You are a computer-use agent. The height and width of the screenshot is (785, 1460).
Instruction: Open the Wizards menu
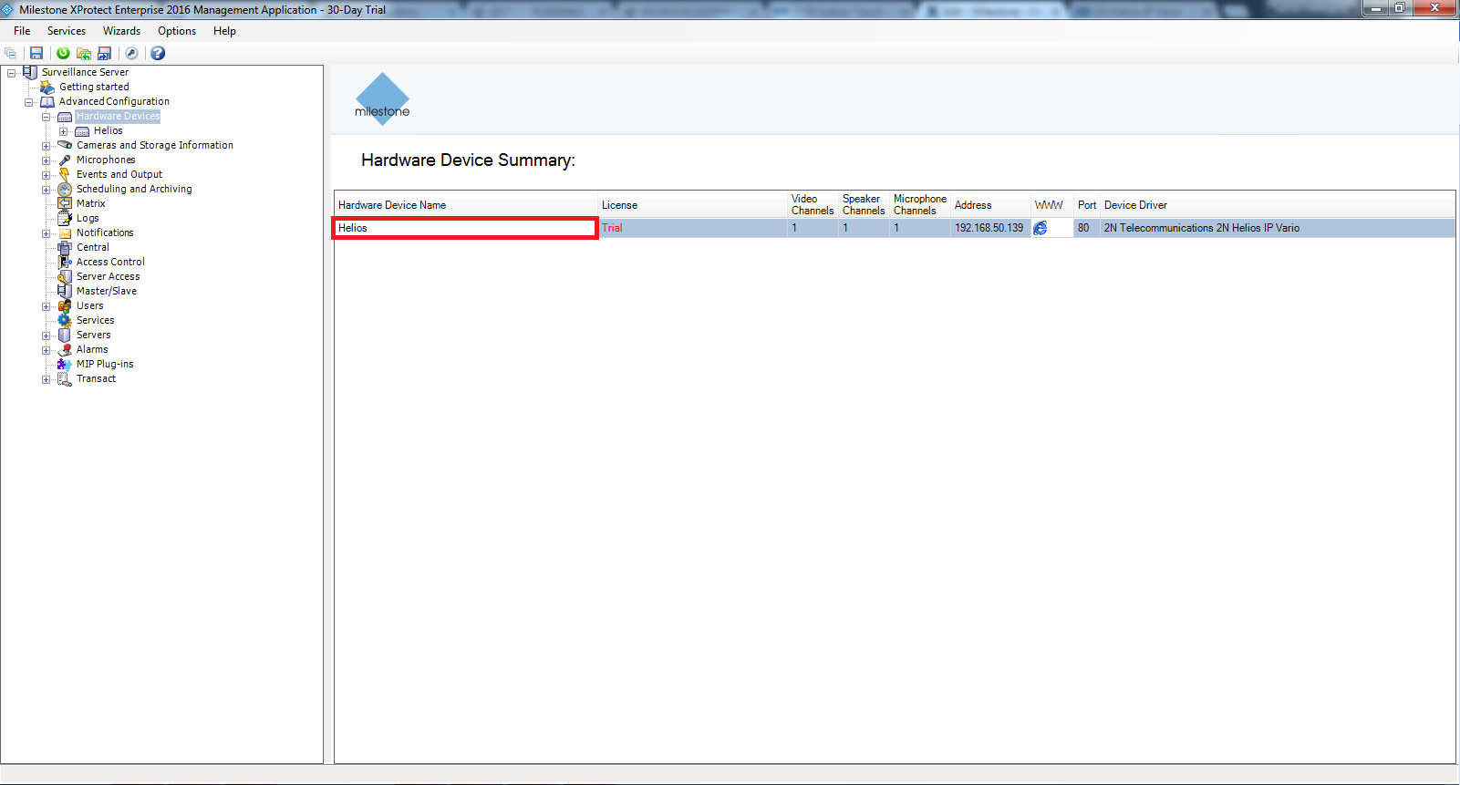[x=121, y=31]
